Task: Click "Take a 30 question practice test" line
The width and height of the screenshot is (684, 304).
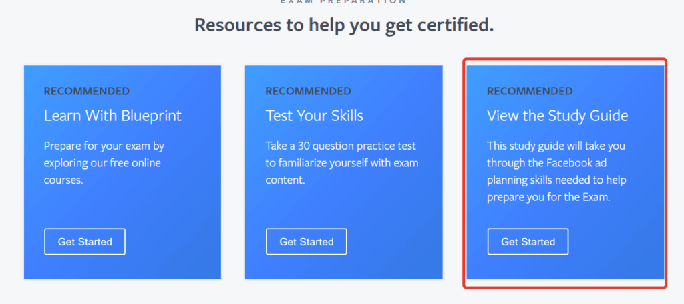Action: [x=341, y=146]
